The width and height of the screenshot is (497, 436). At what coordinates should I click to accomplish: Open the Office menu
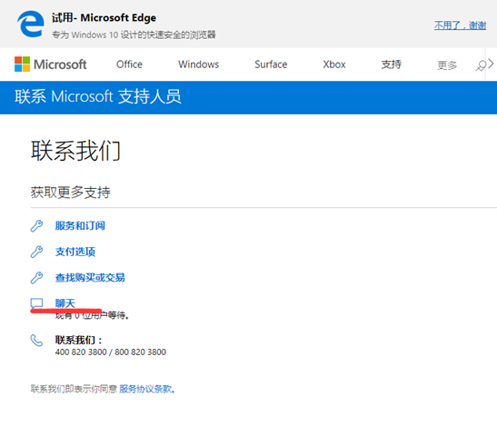click(x=129, y=64)
